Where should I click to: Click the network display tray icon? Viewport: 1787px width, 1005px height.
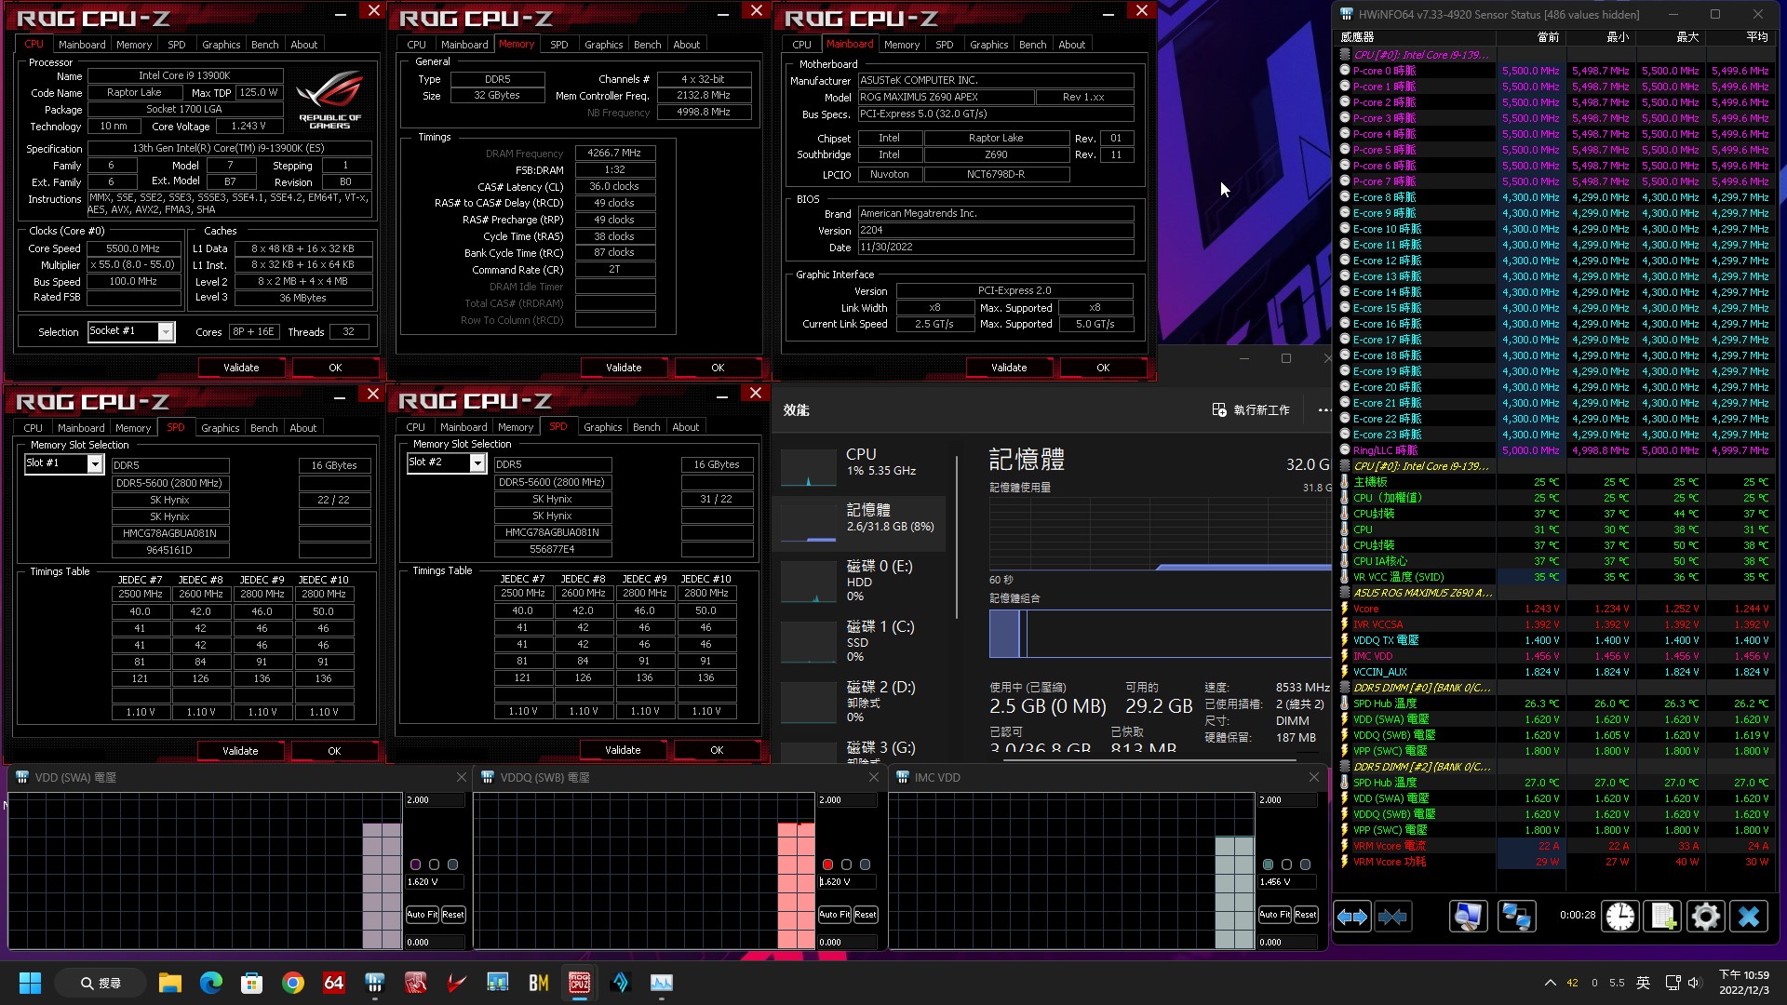pos(1673,983)
